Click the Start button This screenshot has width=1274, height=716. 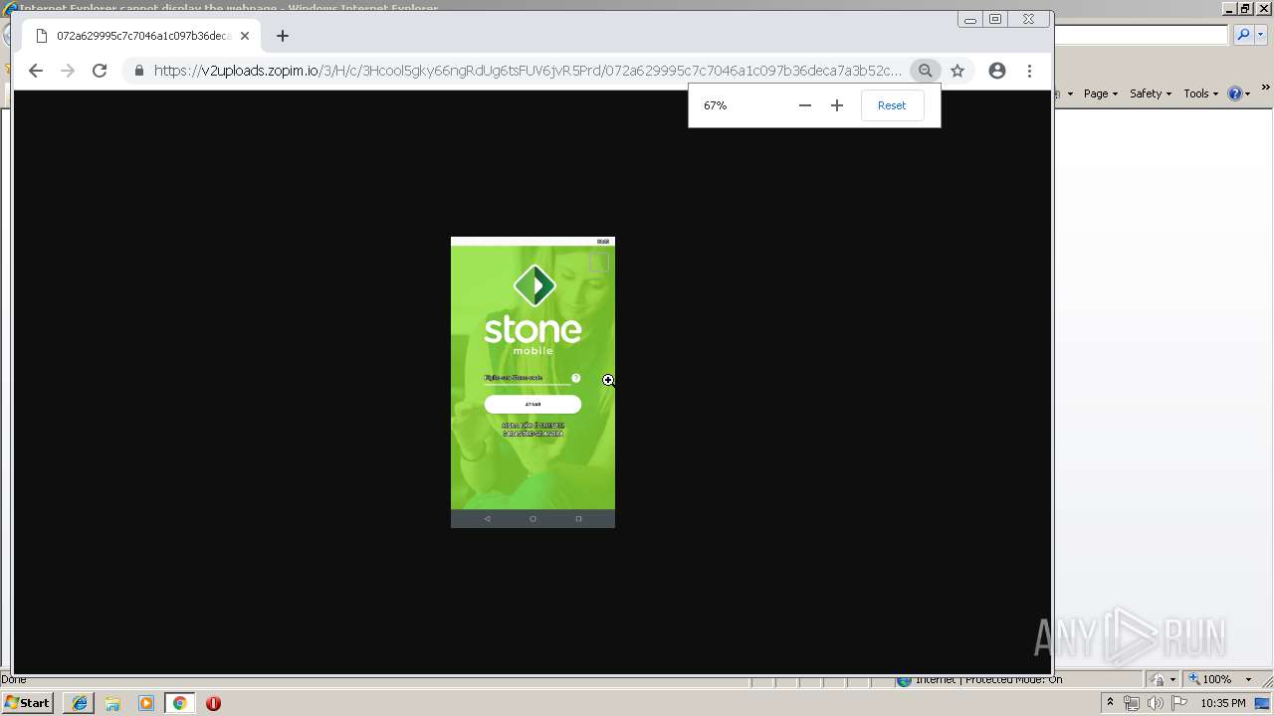(27, 703)
